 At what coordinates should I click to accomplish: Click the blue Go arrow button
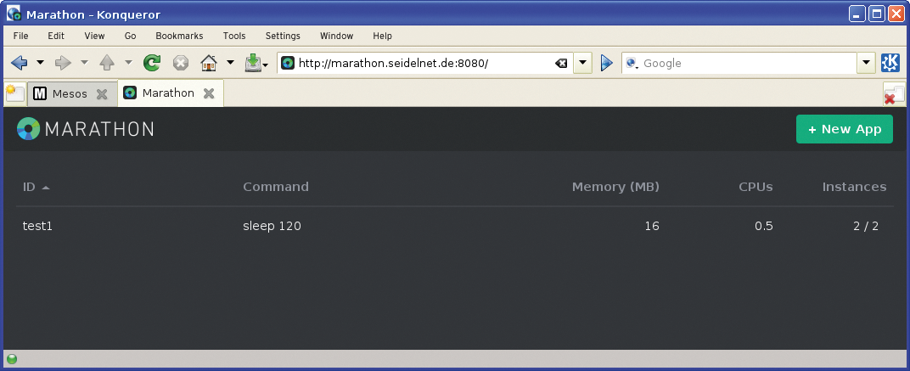tap(606, 63)
